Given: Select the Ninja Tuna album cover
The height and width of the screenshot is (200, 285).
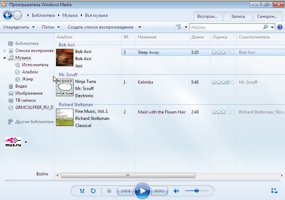Looking at the screenshot, I should click(x=65, y=88).
